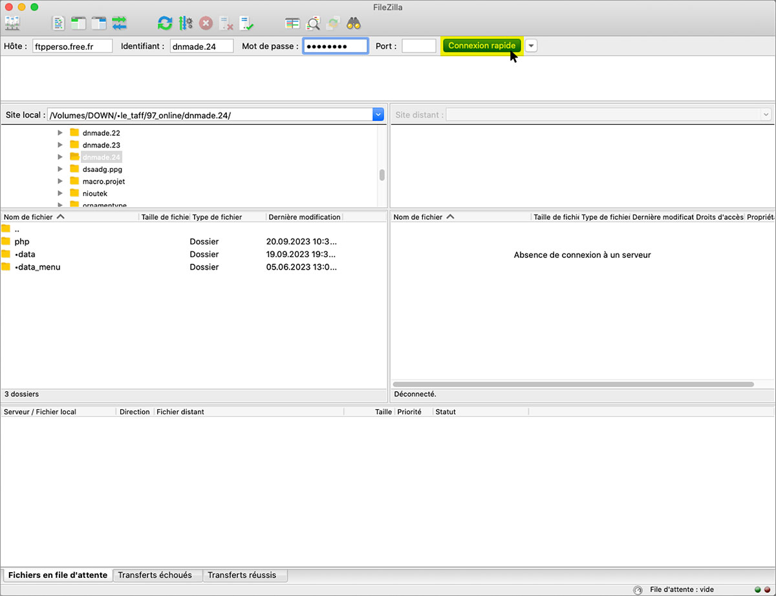Sort local files by Dernière modification column

304,217
